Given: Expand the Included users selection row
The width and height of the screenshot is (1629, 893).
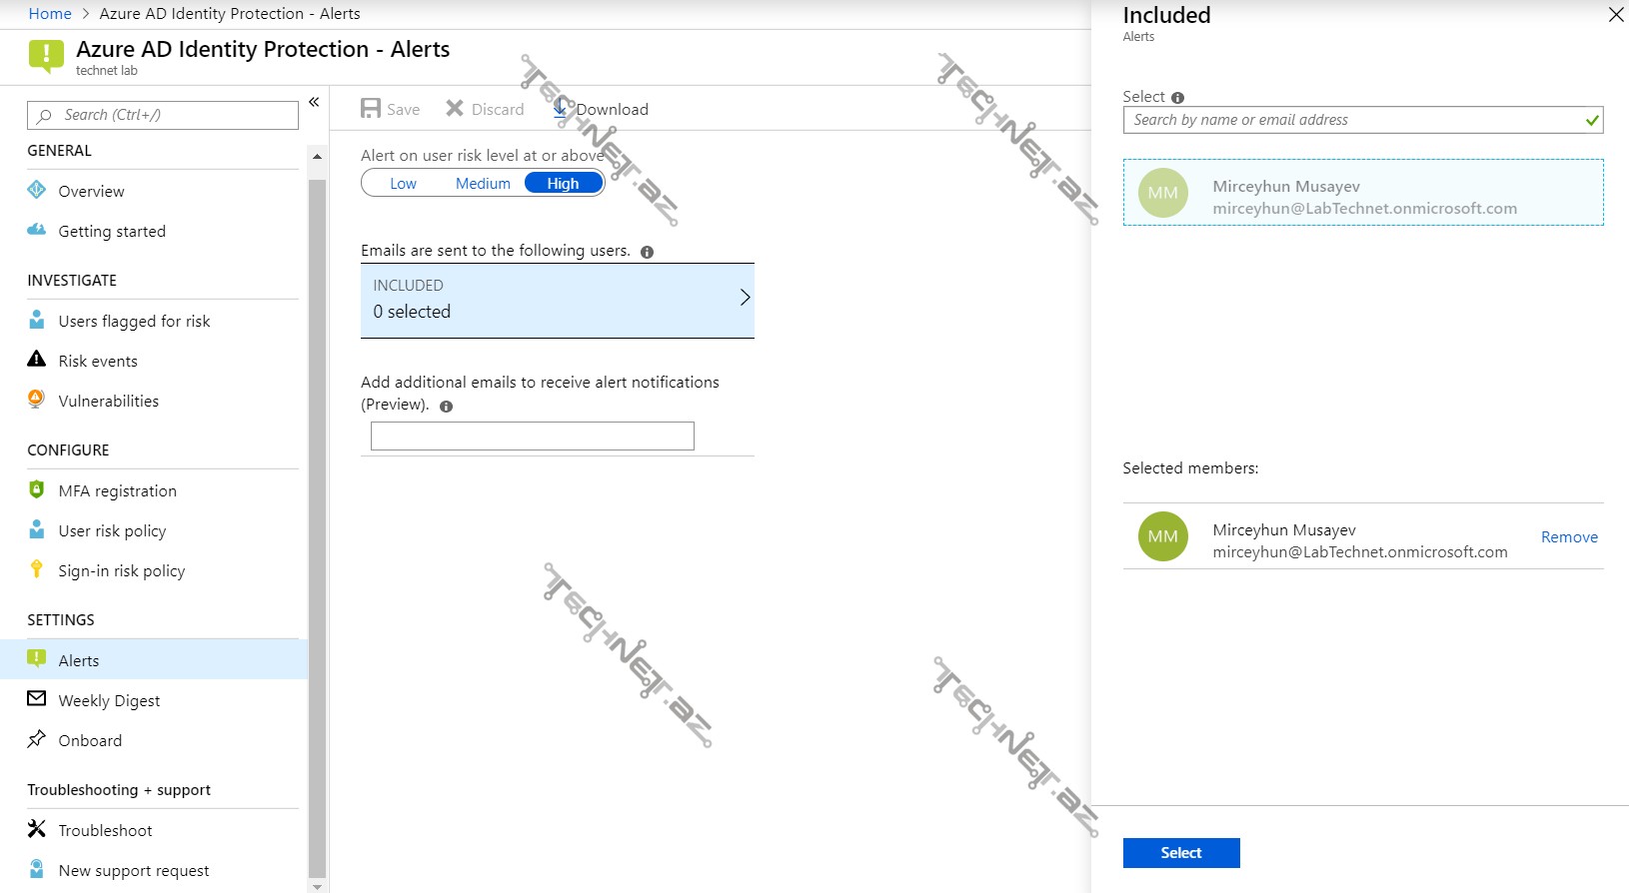Looking at the screenshot, I should tap(557, 300).
